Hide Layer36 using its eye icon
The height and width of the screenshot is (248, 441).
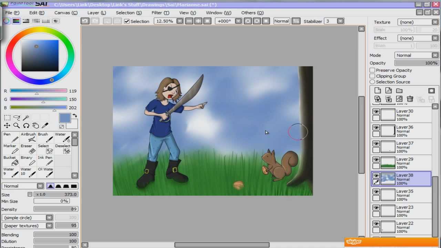tap(376, 127)
